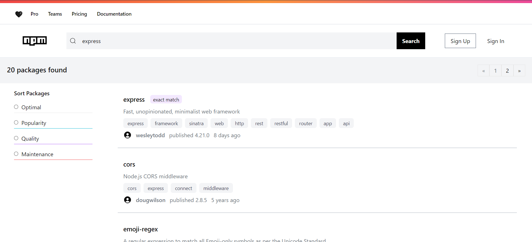Click the 'Sort Packages' heading
Image resolution: width=532 pixels, height=242 pixels.
32,93
